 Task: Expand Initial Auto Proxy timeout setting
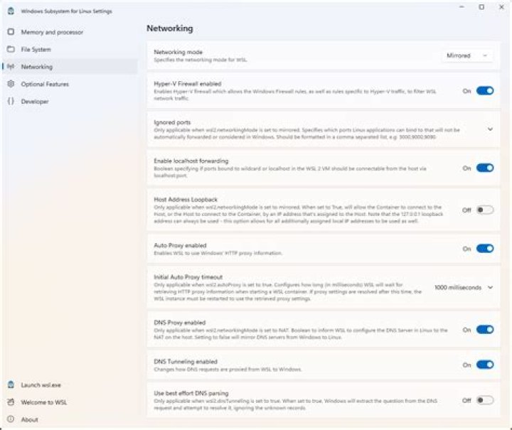point(490,287)
